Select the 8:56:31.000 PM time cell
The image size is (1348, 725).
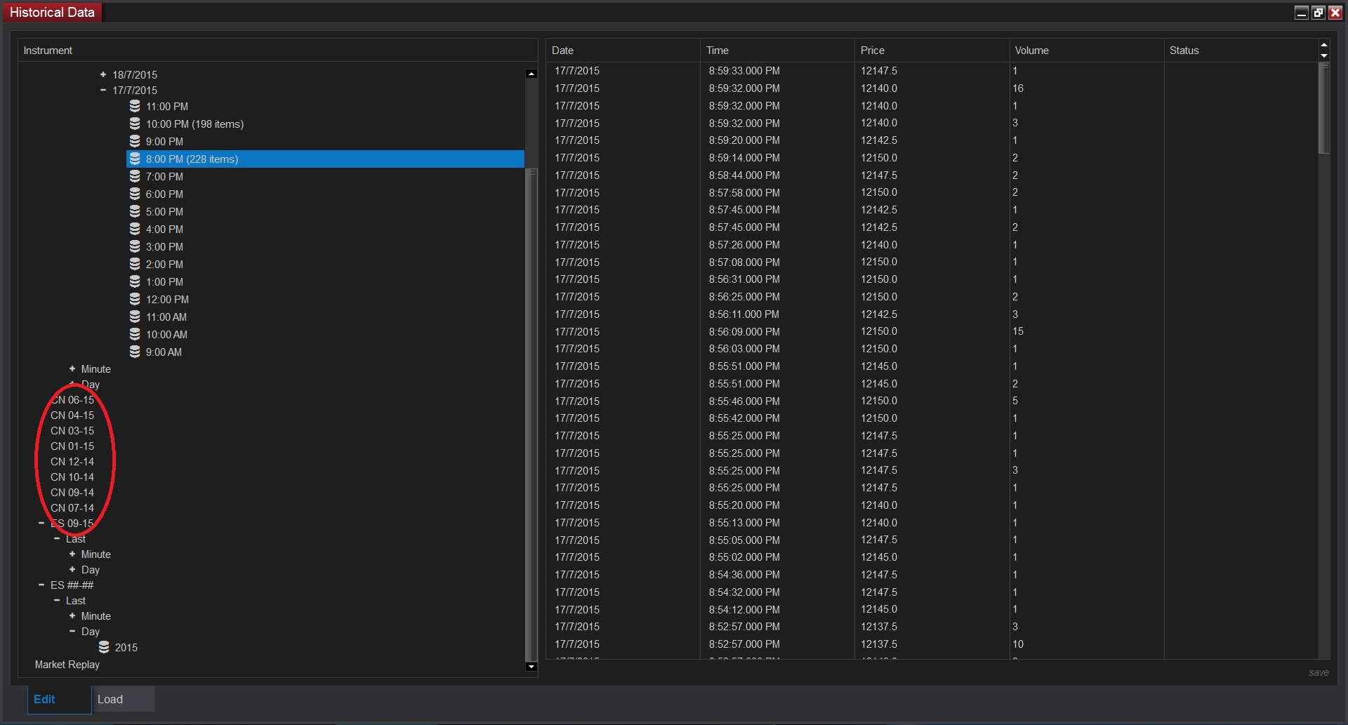click(x=744, y=279)
